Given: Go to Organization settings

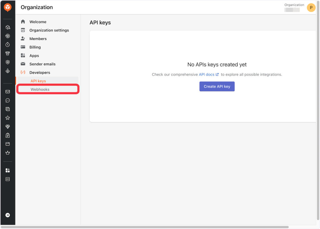Looking at the screenshot, I should [49, 30].
